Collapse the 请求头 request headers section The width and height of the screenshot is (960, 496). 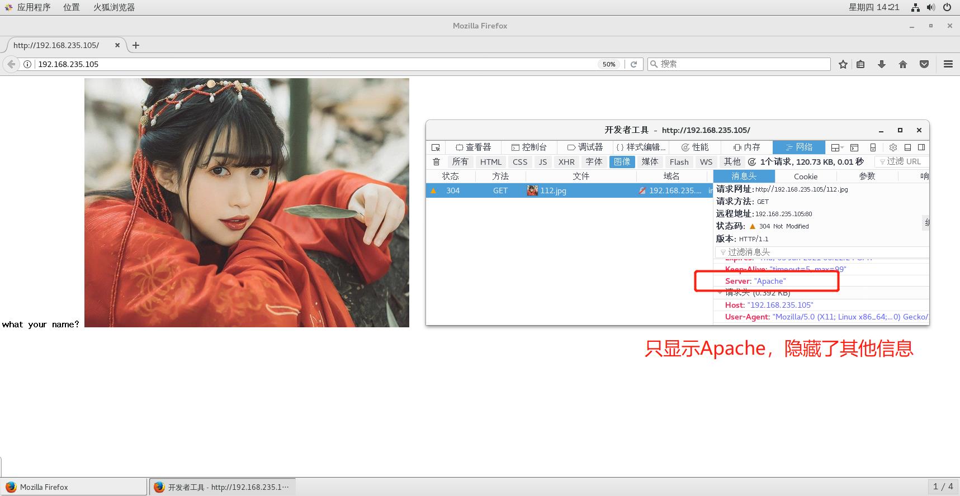point(720,292)
